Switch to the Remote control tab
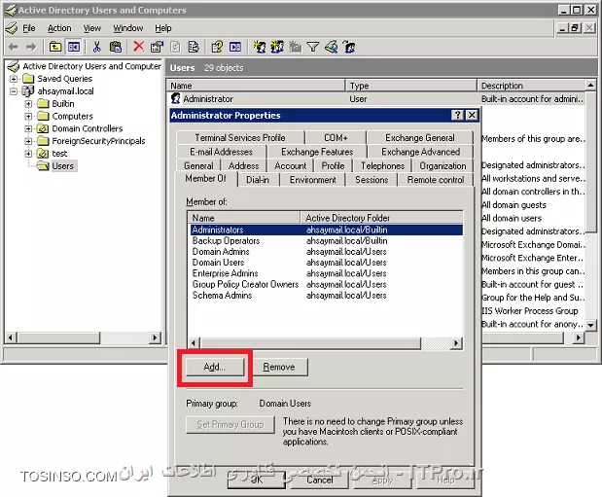Image resolution: width=602 pixels, height=497 pixels. (436, 180)
